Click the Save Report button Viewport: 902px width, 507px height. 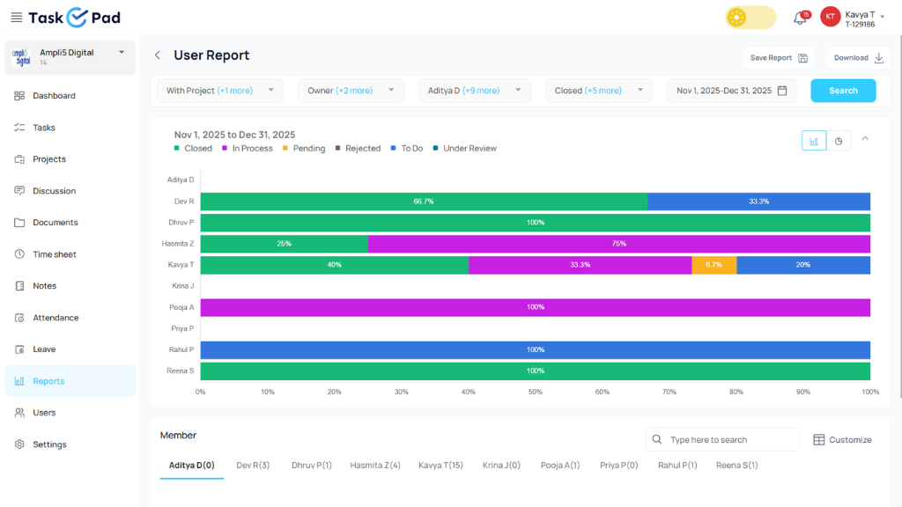click(x=779, y=58)
